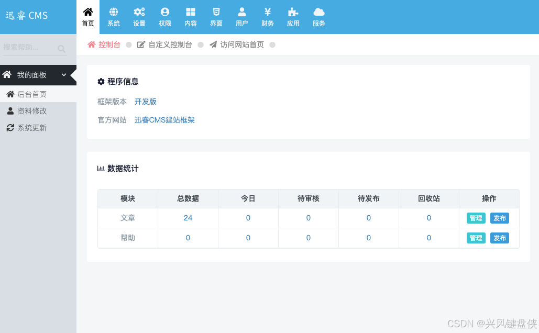This screenshot has height=333, width=539.
Task: Click the 发布 button for 帮助
Action: click(500, 238)
